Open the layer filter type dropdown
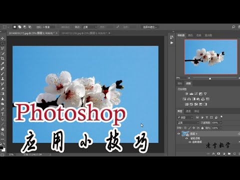240x180 pixels. click(185, 117)
